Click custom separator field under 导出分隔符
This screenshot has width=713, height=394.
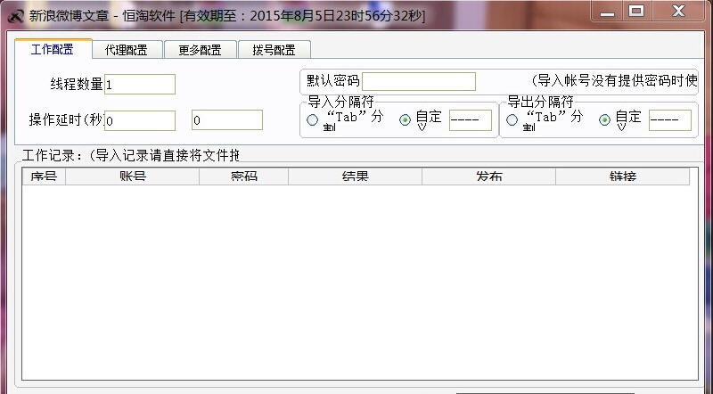tap(670, 120)
